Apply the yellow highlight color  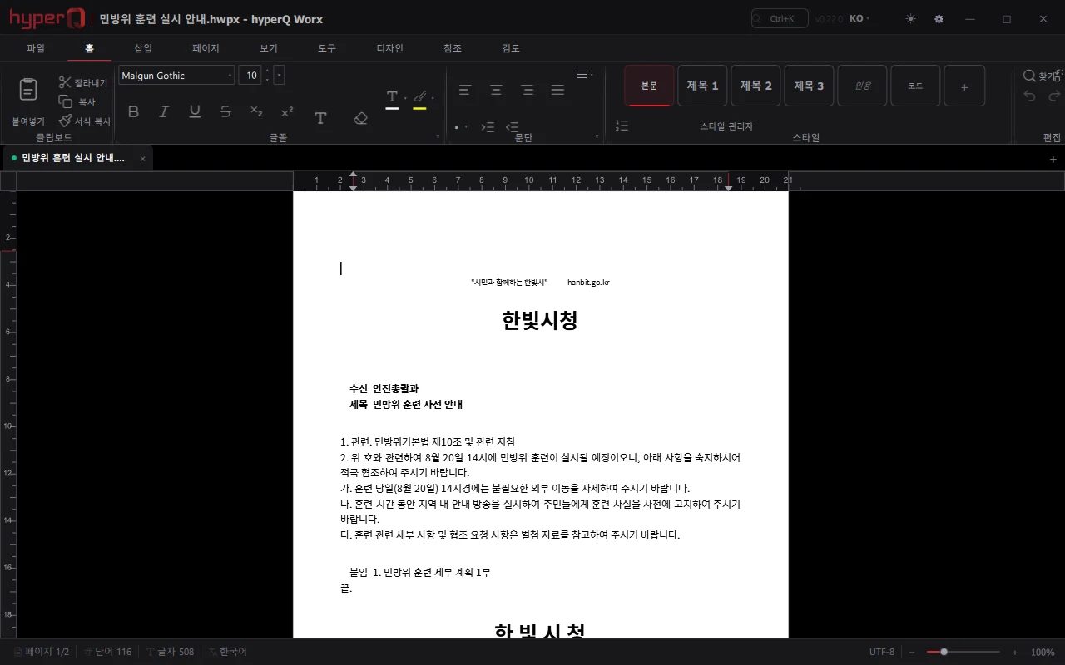click(419, 98)
